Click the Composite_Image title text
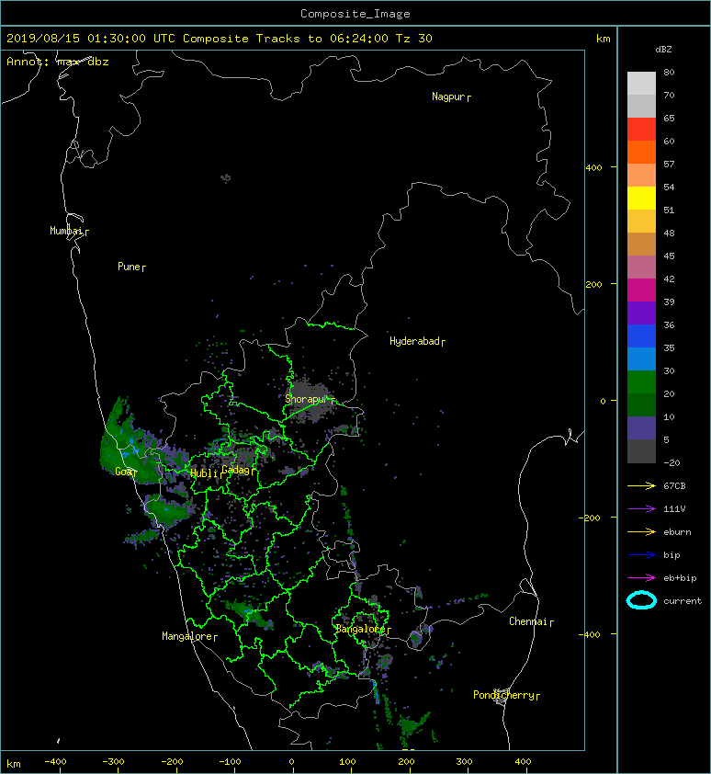Screen dimensions: 711x774 click(x=355, y=14)
